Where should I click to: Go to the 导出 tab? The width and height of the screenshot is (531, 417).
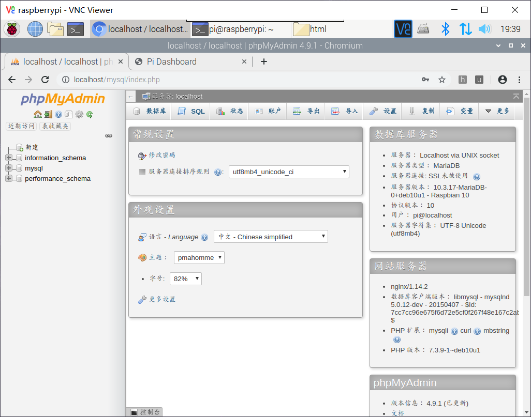pos(306,111)
